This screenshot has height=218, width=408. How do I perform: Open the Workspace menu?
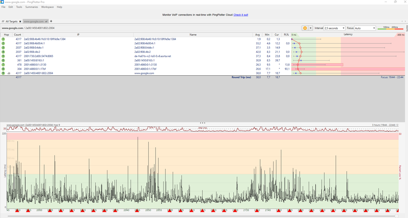[47, 7]
